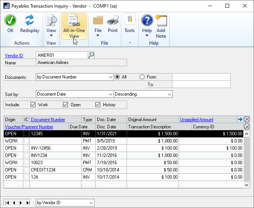Select the 9/5/2019 payment row date
Viewport: 254px width, 208px height.
[106, 141]
